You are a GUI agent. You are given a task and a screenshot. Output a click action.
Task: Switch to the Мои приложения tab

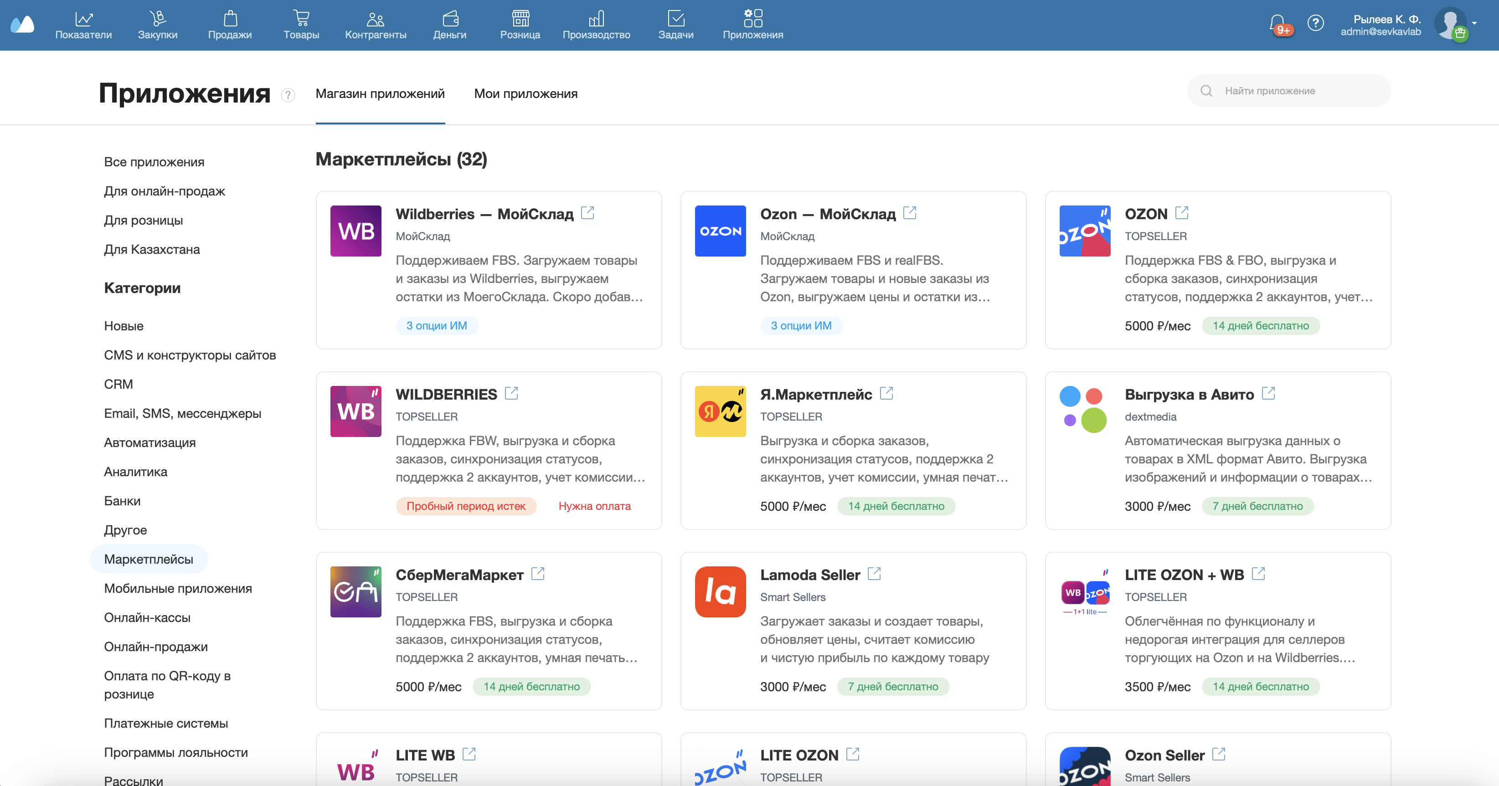click(x=525, y=94)
